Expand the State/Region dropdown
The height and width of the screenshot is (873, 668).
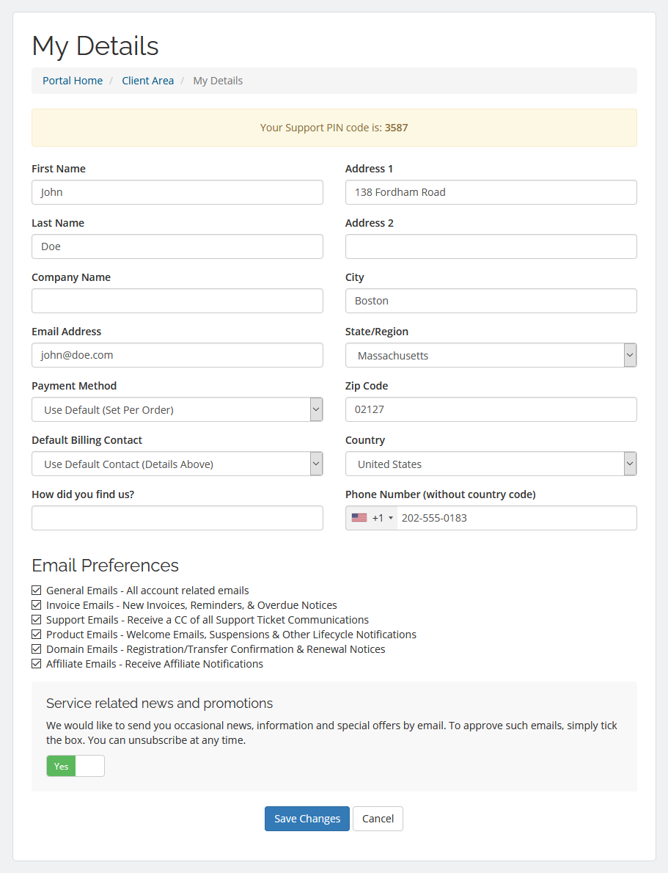click(x=629, y=355)
